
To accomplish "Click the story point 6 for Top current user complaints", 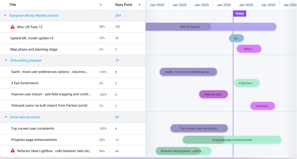I will click(116, 129).
